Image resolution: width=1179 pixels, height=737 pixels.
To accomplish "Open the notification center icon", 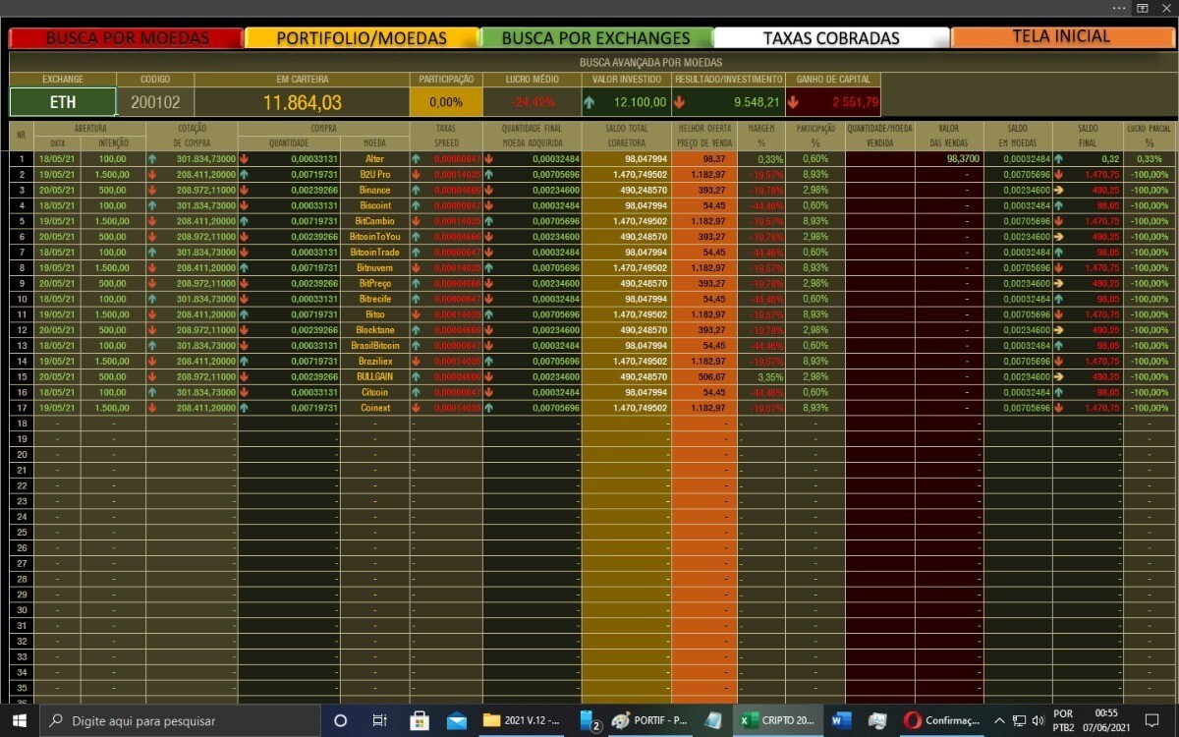I will coord(1151,720).
